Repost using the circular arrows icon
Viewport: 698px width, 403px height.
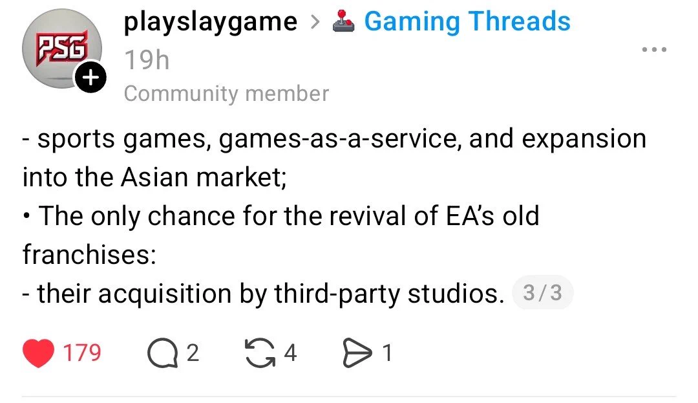pos(260,353)
